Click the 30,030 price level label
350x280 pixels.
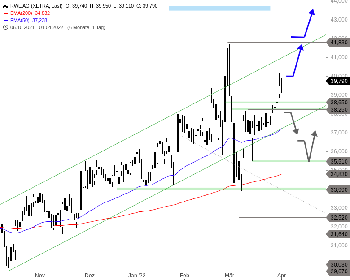pos(338,264)
